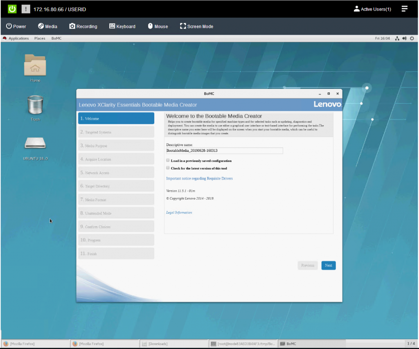Switch to Downloads taskbar window

tap(173, 344)
